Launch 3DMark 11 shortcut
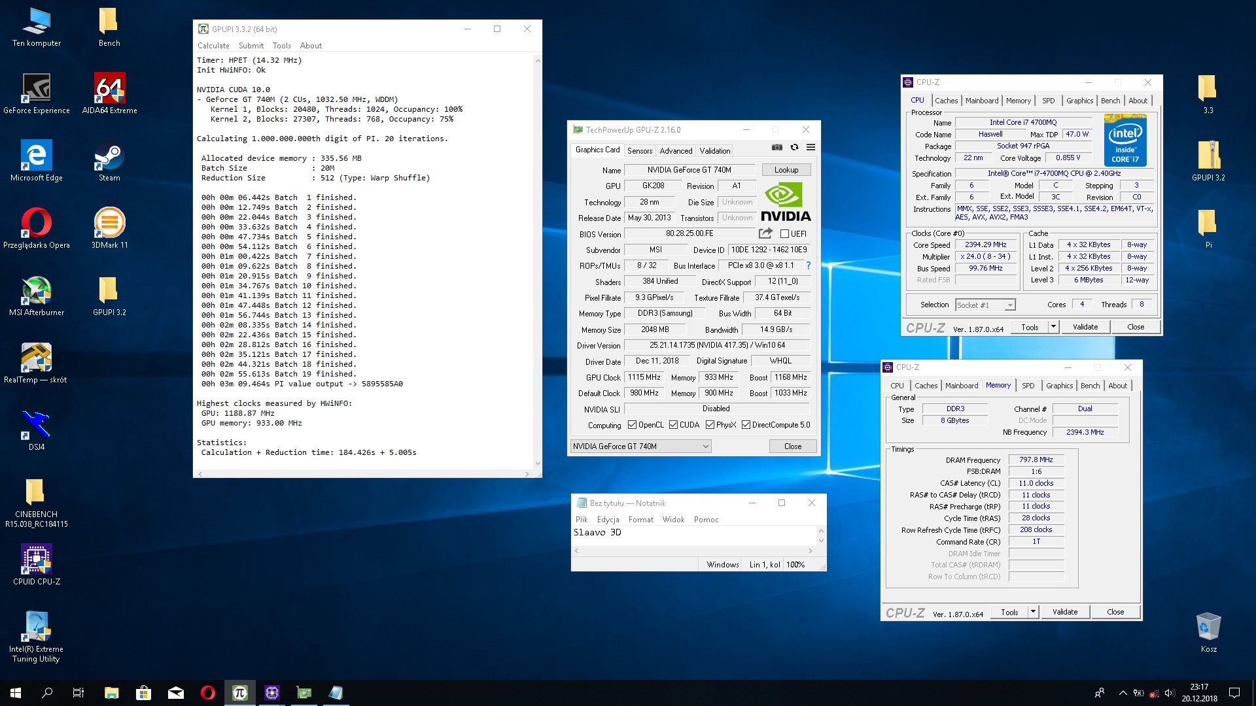 [109, 229]
